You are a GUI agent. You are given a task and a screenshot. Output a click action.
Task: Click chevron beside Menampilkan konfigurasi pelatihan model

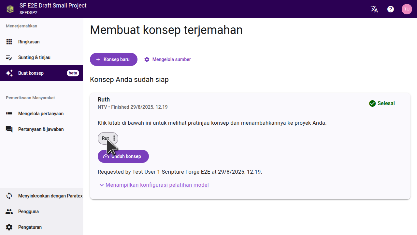point(101,185)
